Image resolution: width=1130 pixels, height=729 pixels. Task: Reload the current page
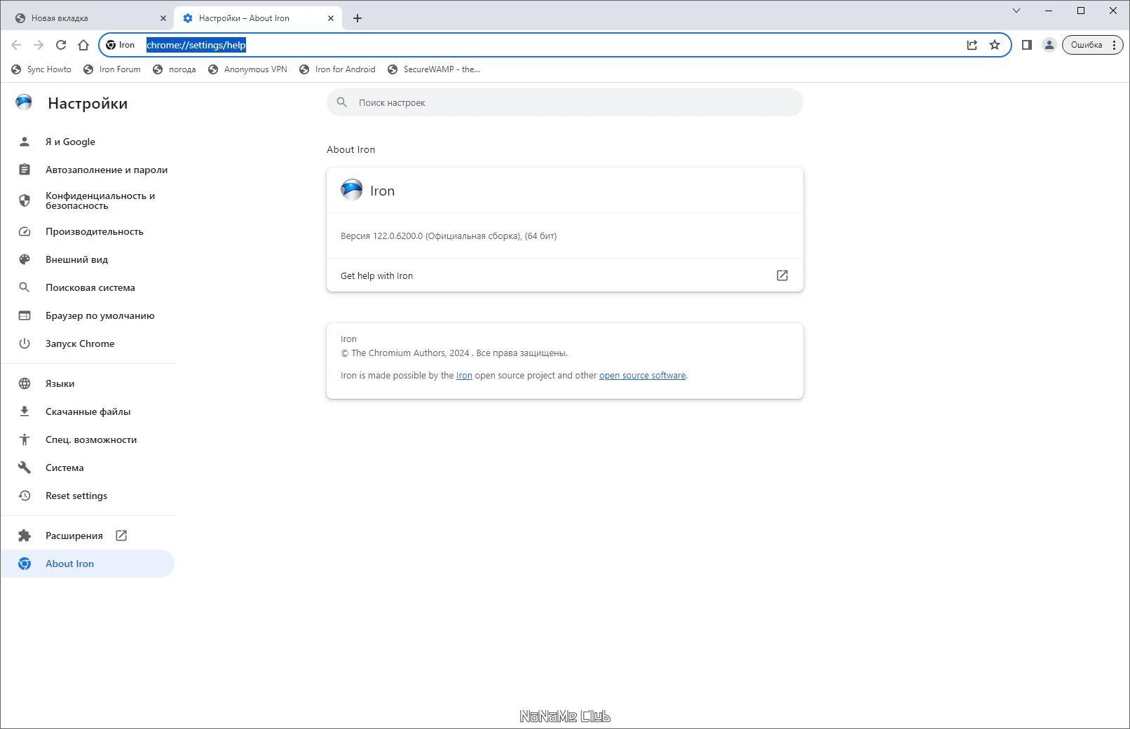(61, 45)
